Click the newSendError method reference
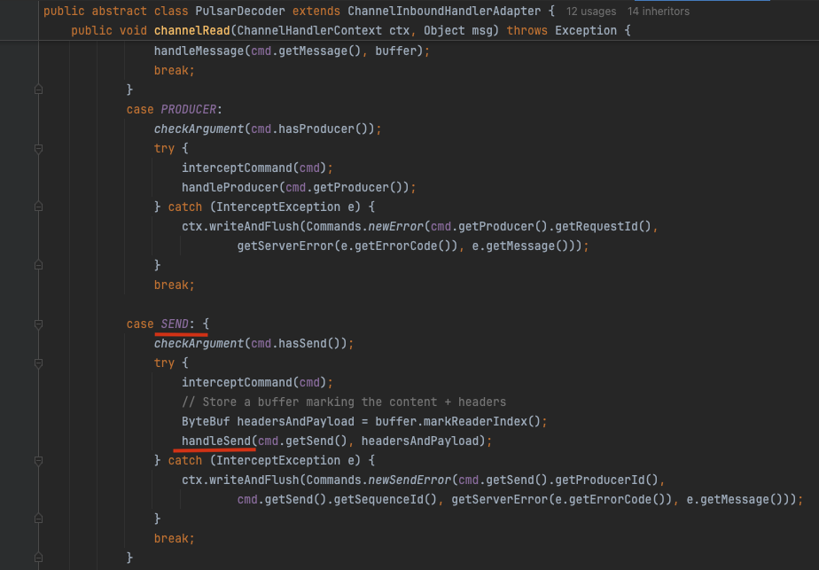819x570 pixels. pyautogui.click(x=409, y=480)
